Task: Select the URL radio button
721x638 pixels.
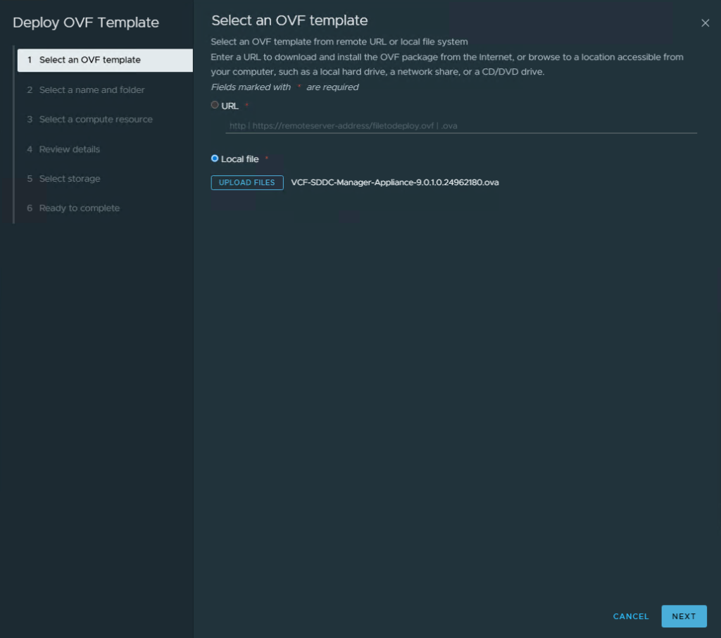Action: (x=215, y=105)
